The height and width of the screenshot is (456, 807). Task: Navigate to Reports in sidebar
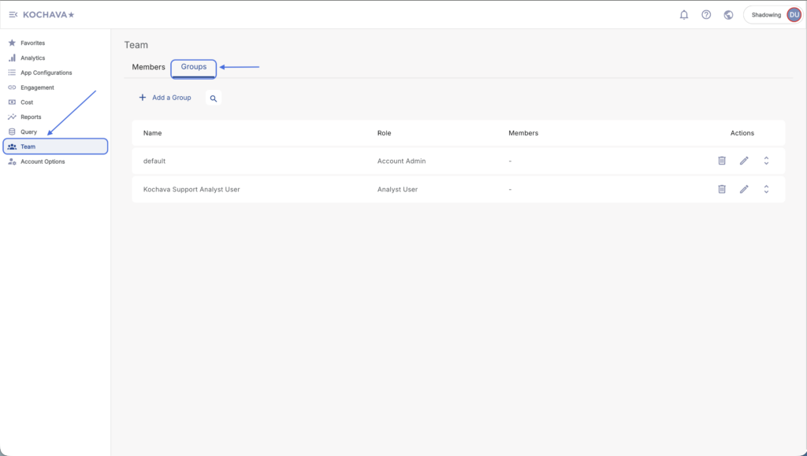pos(31,117)
